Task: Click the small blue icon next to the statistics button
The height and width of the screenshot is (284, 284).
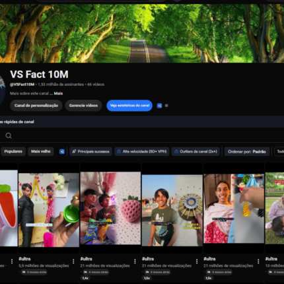Action: pyautogui.click(x=159, y=106)
